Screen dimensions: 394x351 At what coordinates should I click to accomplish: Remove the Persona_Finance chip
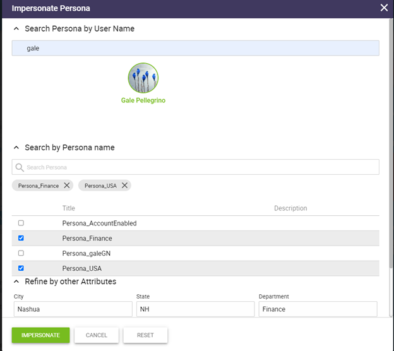[x=67, y=186]
